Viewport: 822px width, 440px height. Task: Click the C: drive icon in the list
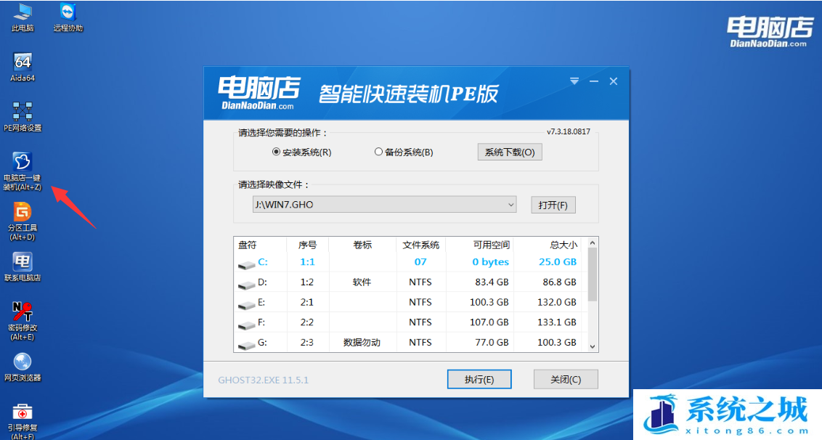point(246,265)
